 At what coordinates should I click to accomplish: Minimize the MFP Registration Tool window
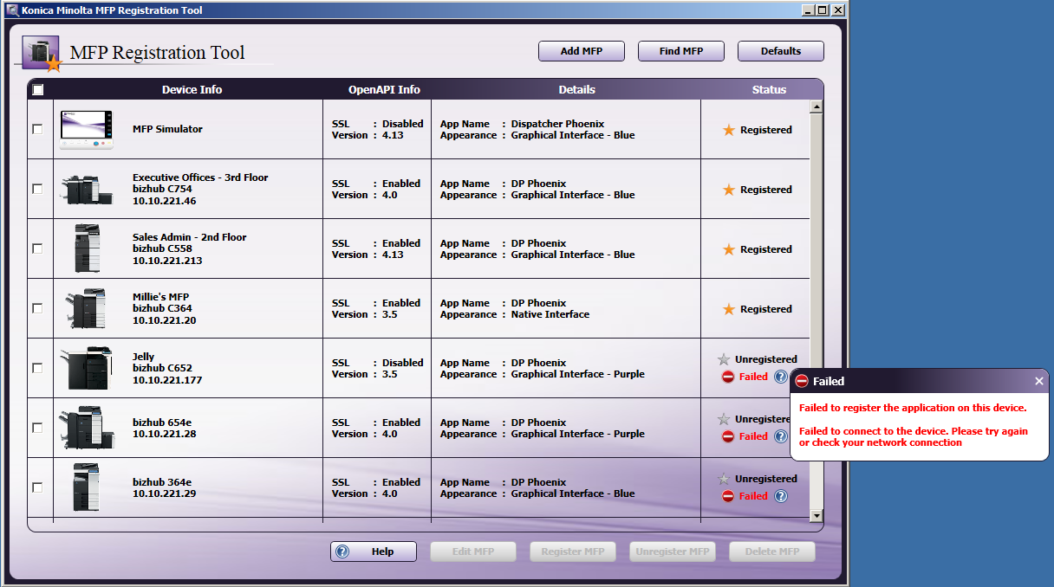point(809,10)
